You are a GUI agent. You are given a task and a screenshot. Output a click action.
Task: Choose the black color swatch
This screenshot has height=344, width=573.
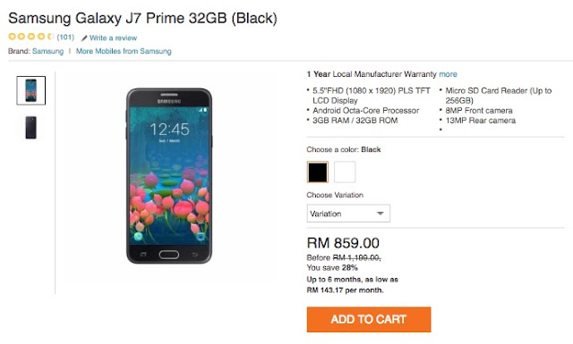tap(318, 172)
